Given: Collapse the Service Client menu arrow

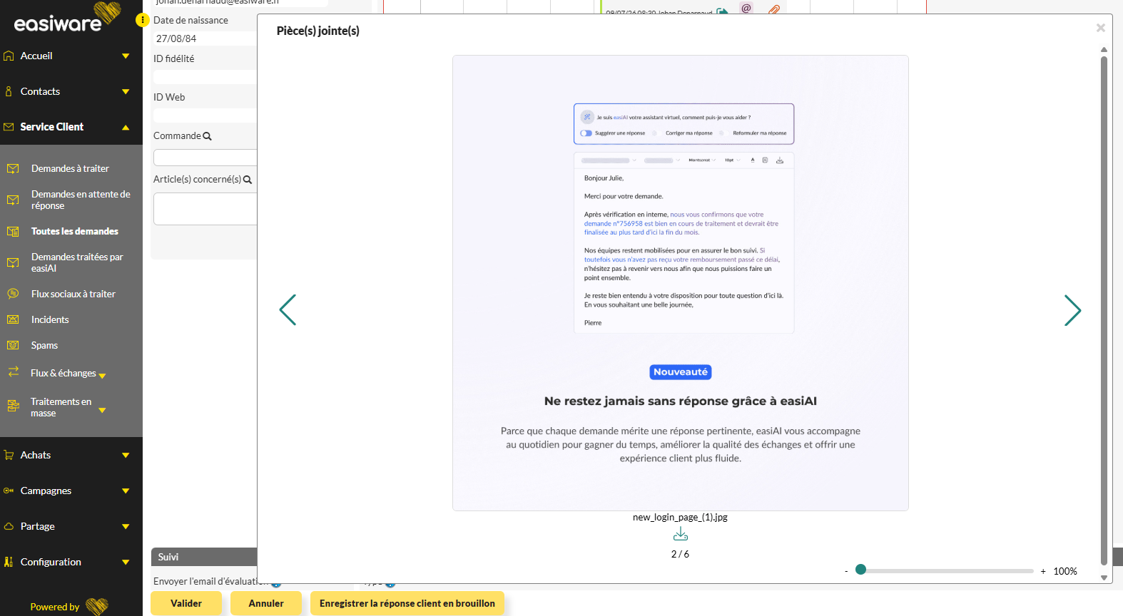Looking at the screenshot, I should 126,127.
